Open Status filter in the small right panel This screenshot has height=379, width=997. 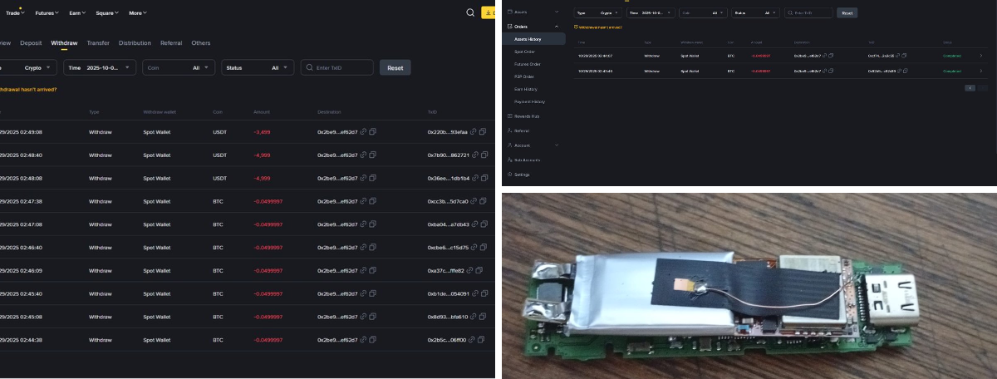[x=756, y=13]
